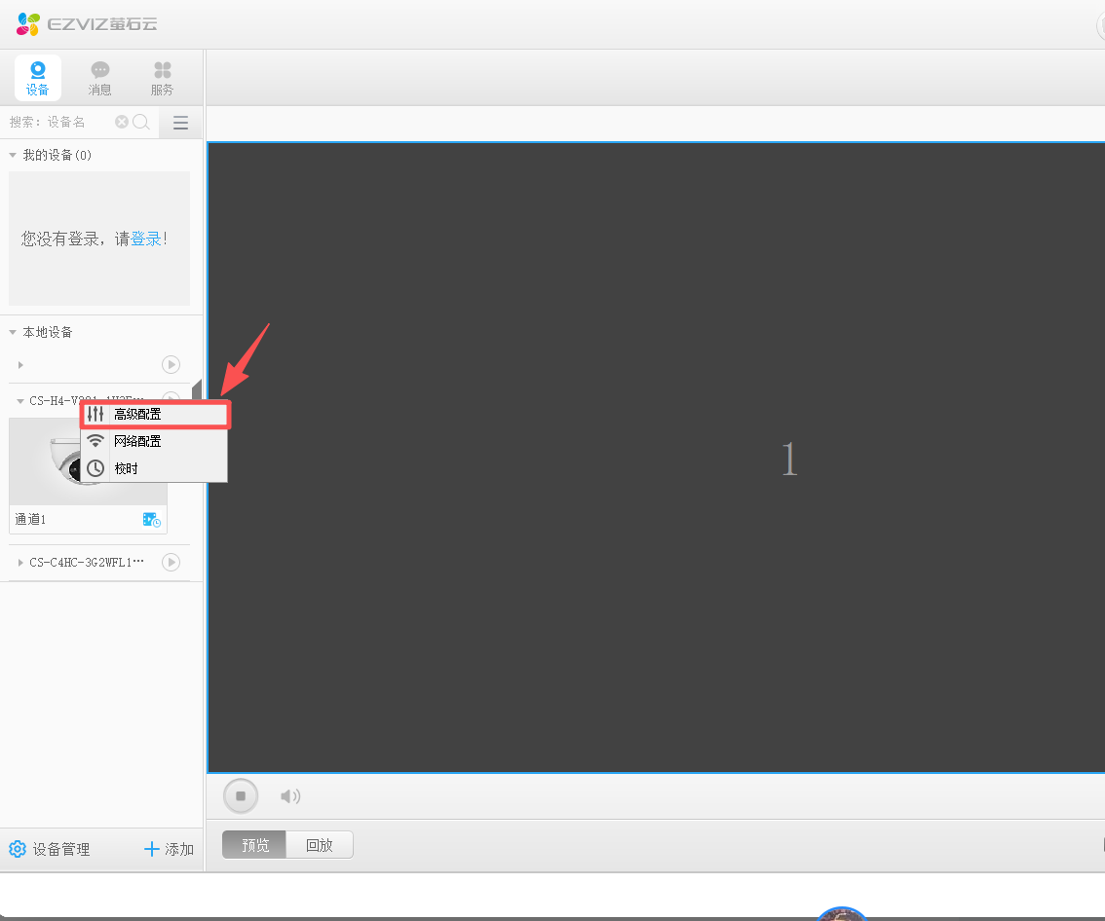Viewport: 1105px width, 921px height.
Task: Stop the live preview playback
Action: tap(241, 796)
